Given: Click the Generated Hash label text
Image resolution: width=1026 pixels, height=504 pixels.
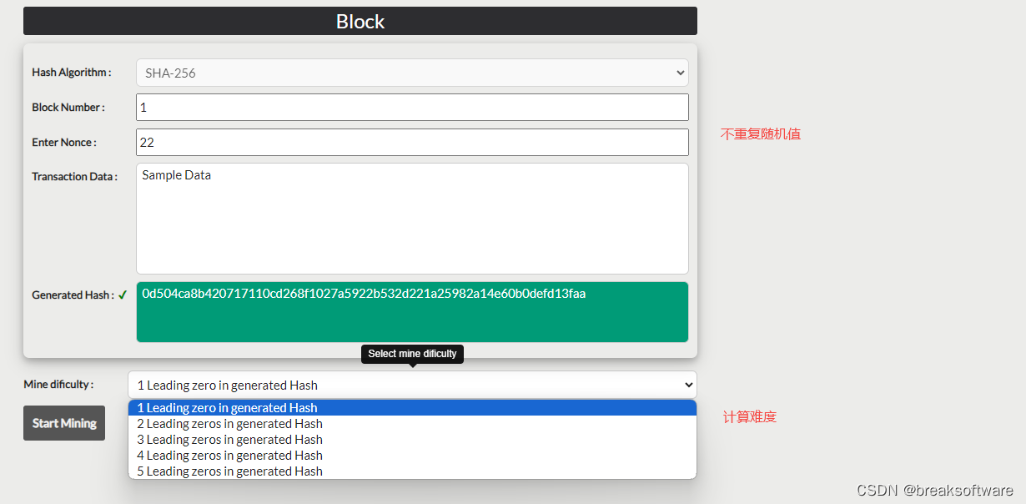Looking at the screenshot, I should click(x=73, y=295).
